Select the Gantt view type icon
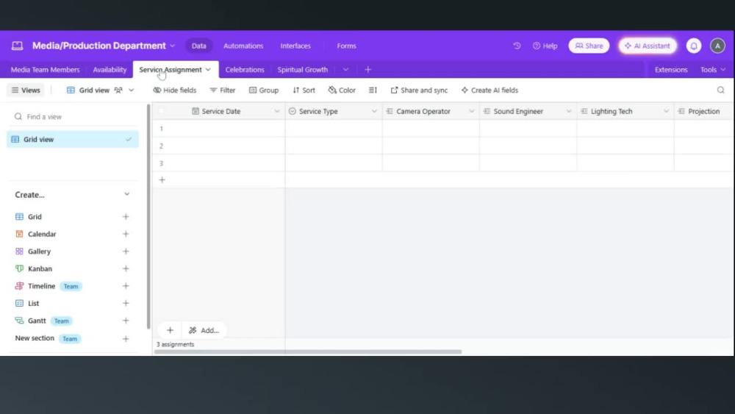The height and width of the screenshot is (414, 735). (x=19, y=321)
